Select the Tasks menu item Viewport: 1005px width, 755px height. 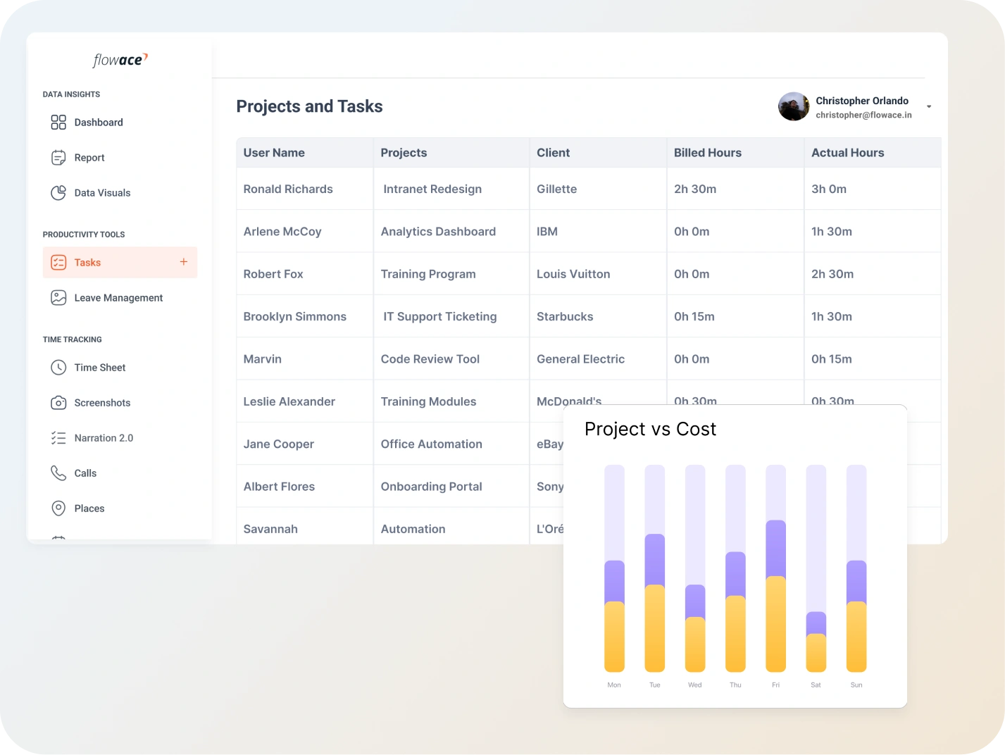click(x=87, y=263)
